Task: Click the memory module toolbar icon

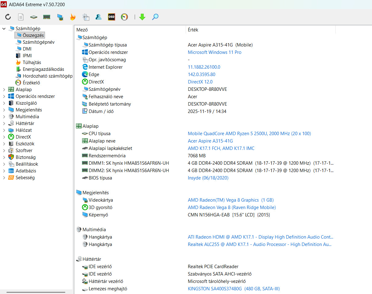Action: [46, 17]
